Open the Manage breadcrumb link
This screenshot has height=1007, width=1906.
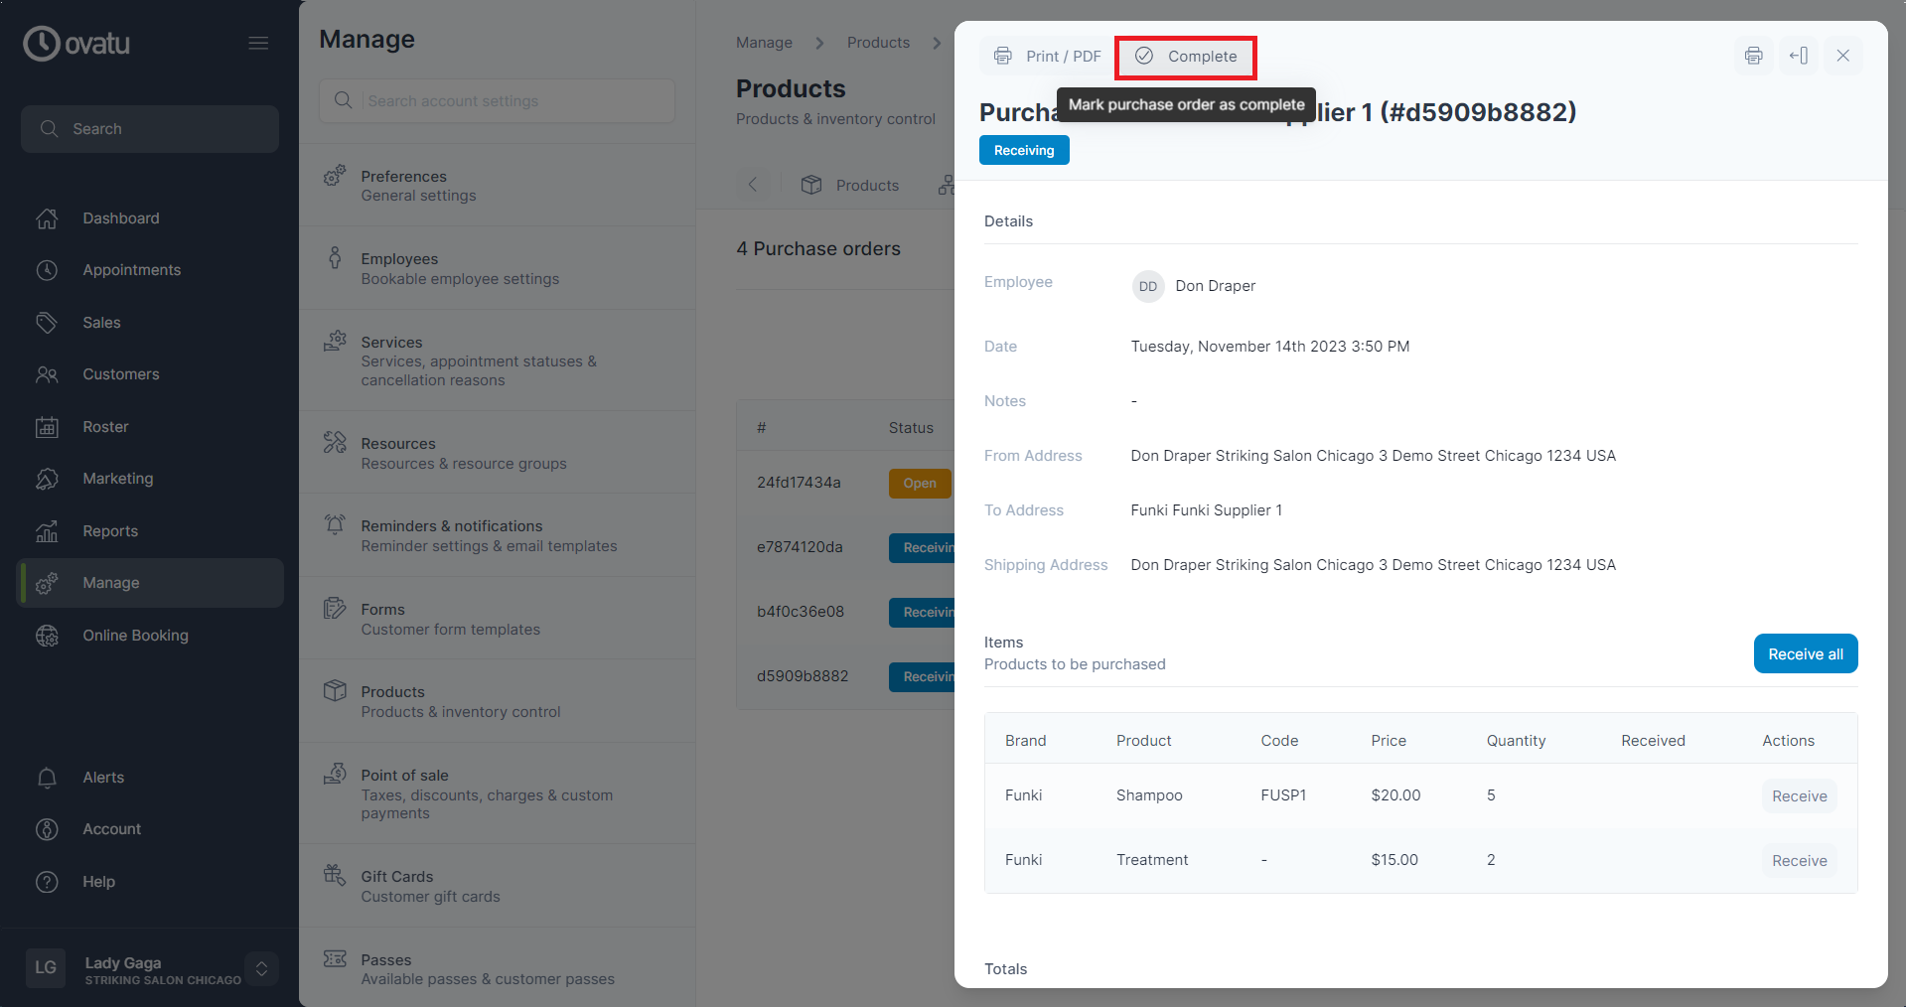pyautogui.click(x=763, y=42)
